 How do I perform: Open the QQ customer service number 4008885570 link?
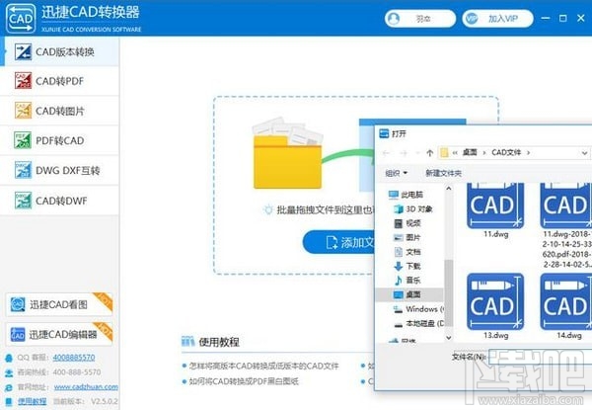(x=74, y=358)
